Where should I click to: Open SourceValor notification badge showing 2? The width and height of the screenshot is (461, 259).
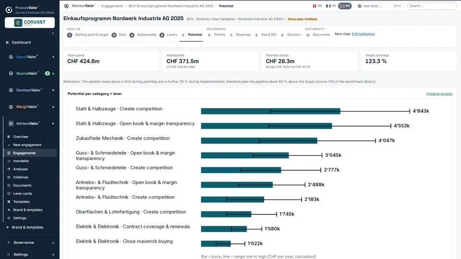point(47,73)
